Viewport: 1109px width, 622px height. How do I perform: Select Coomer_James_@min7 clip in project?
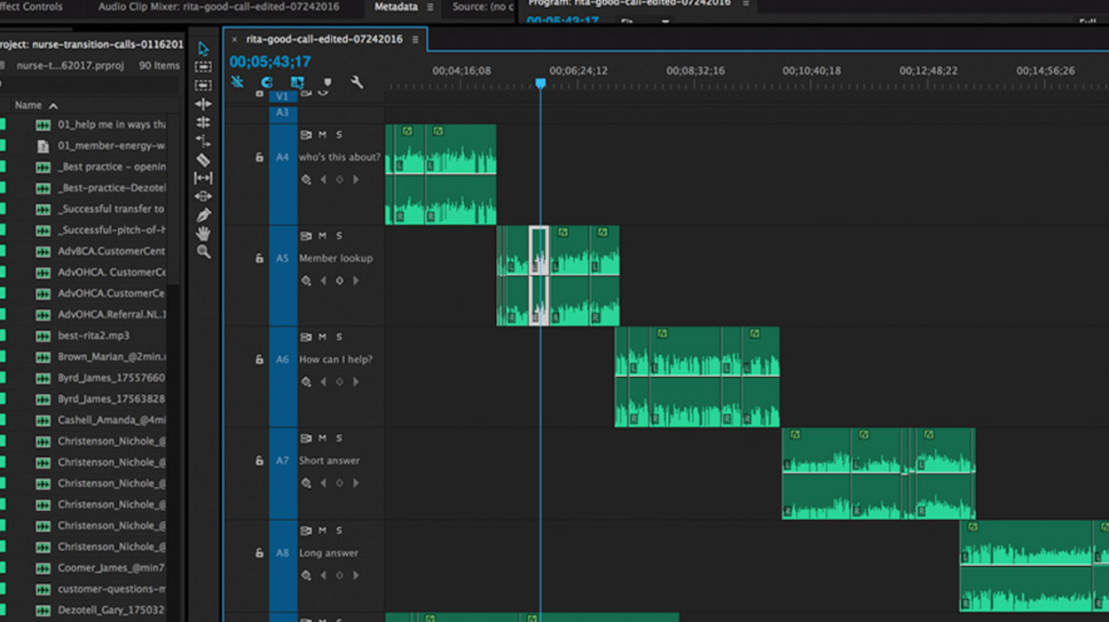pos(111,568)
